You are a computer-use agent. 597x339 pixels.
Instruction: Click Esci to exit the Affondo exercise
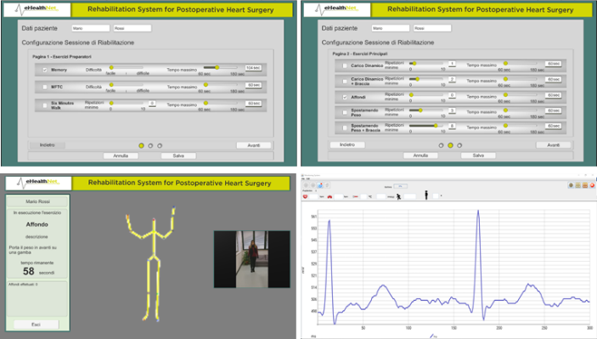(x=37, y=325)
